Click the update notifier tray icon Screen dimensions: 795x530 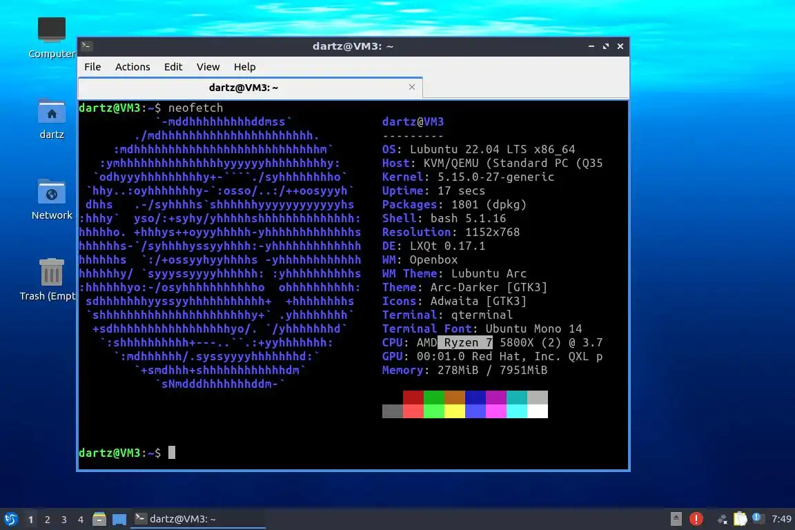pos(758,518)
